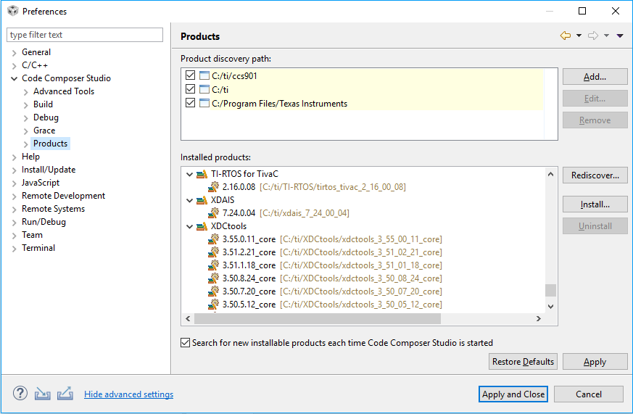Click the Cancel button

pyautogui.click(x=589, y=394)
